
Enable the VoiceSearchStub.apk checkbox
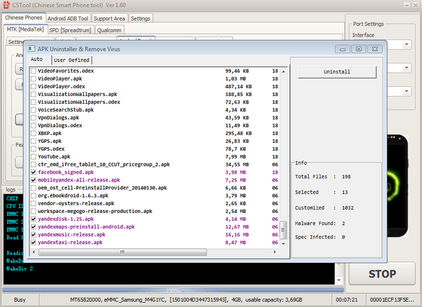tap(34, 110)
